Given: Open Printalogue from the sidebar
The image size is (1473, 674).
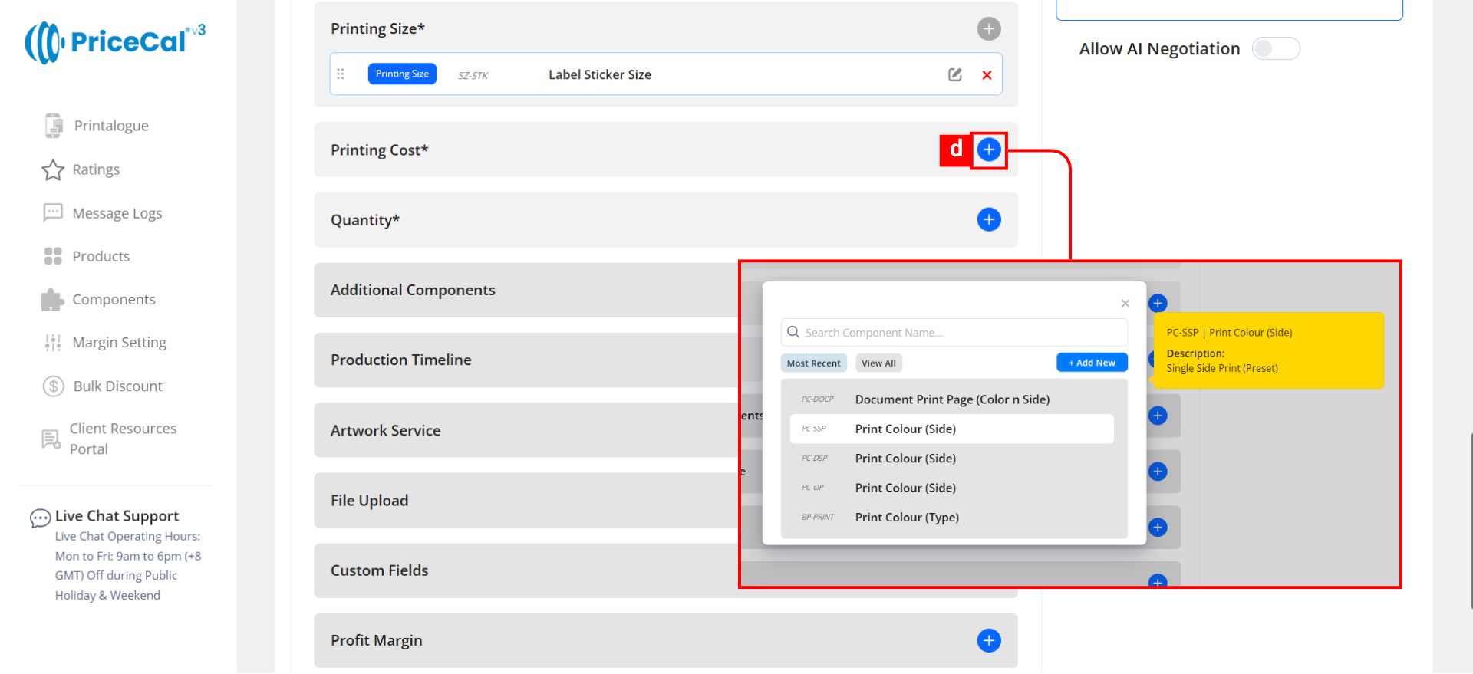Looking at the screenshot, I should tap(110, 126).
